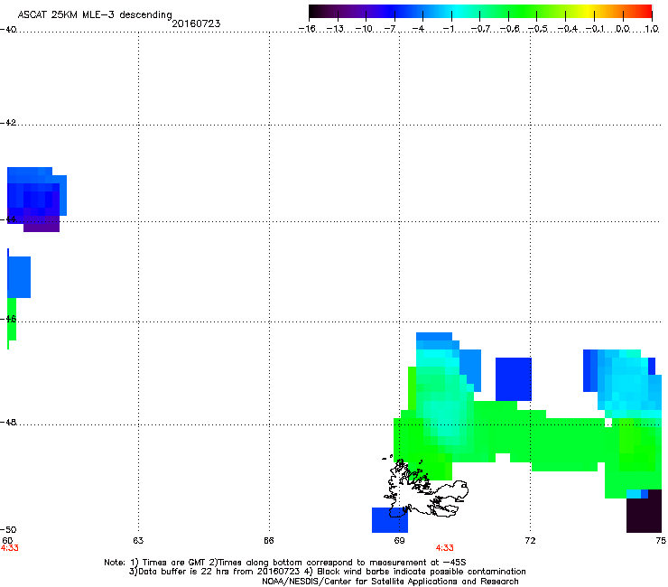
Task: Click the 69 longitude label
Action: (x=399, y=541)
